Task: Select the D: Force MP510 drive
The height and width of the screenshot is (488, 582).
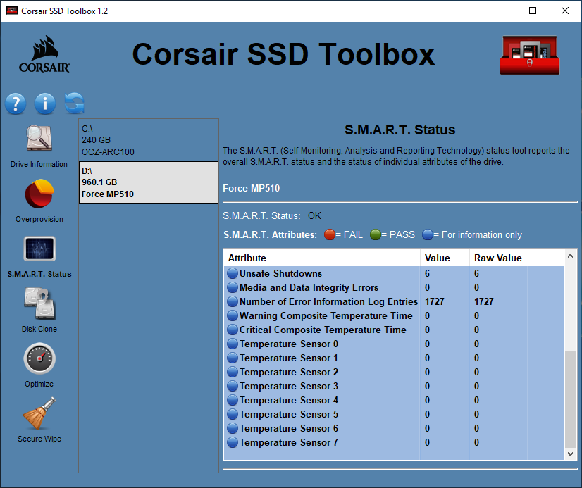Action: pos(148,182)
